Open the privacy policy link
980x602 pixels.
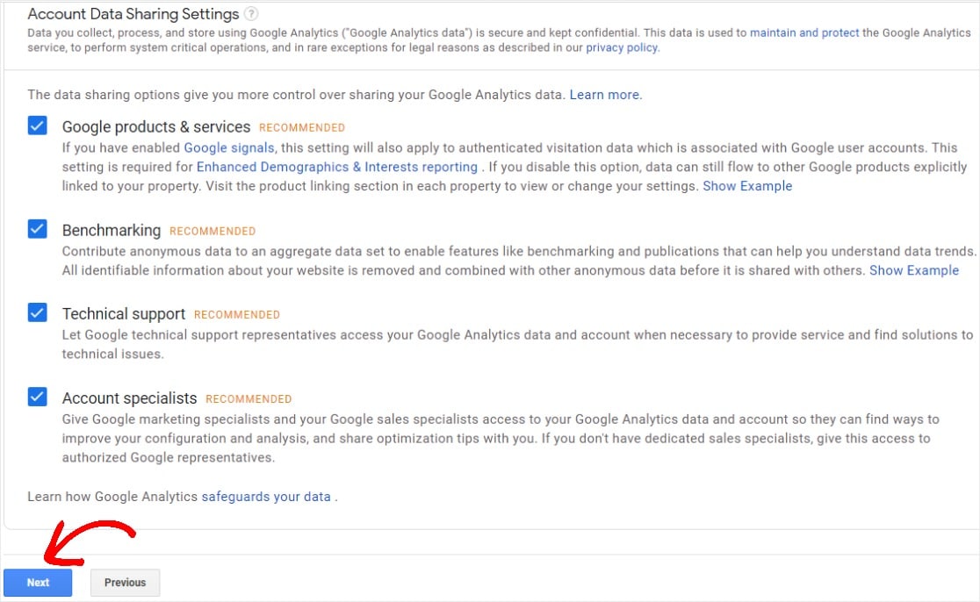(621, 47)
